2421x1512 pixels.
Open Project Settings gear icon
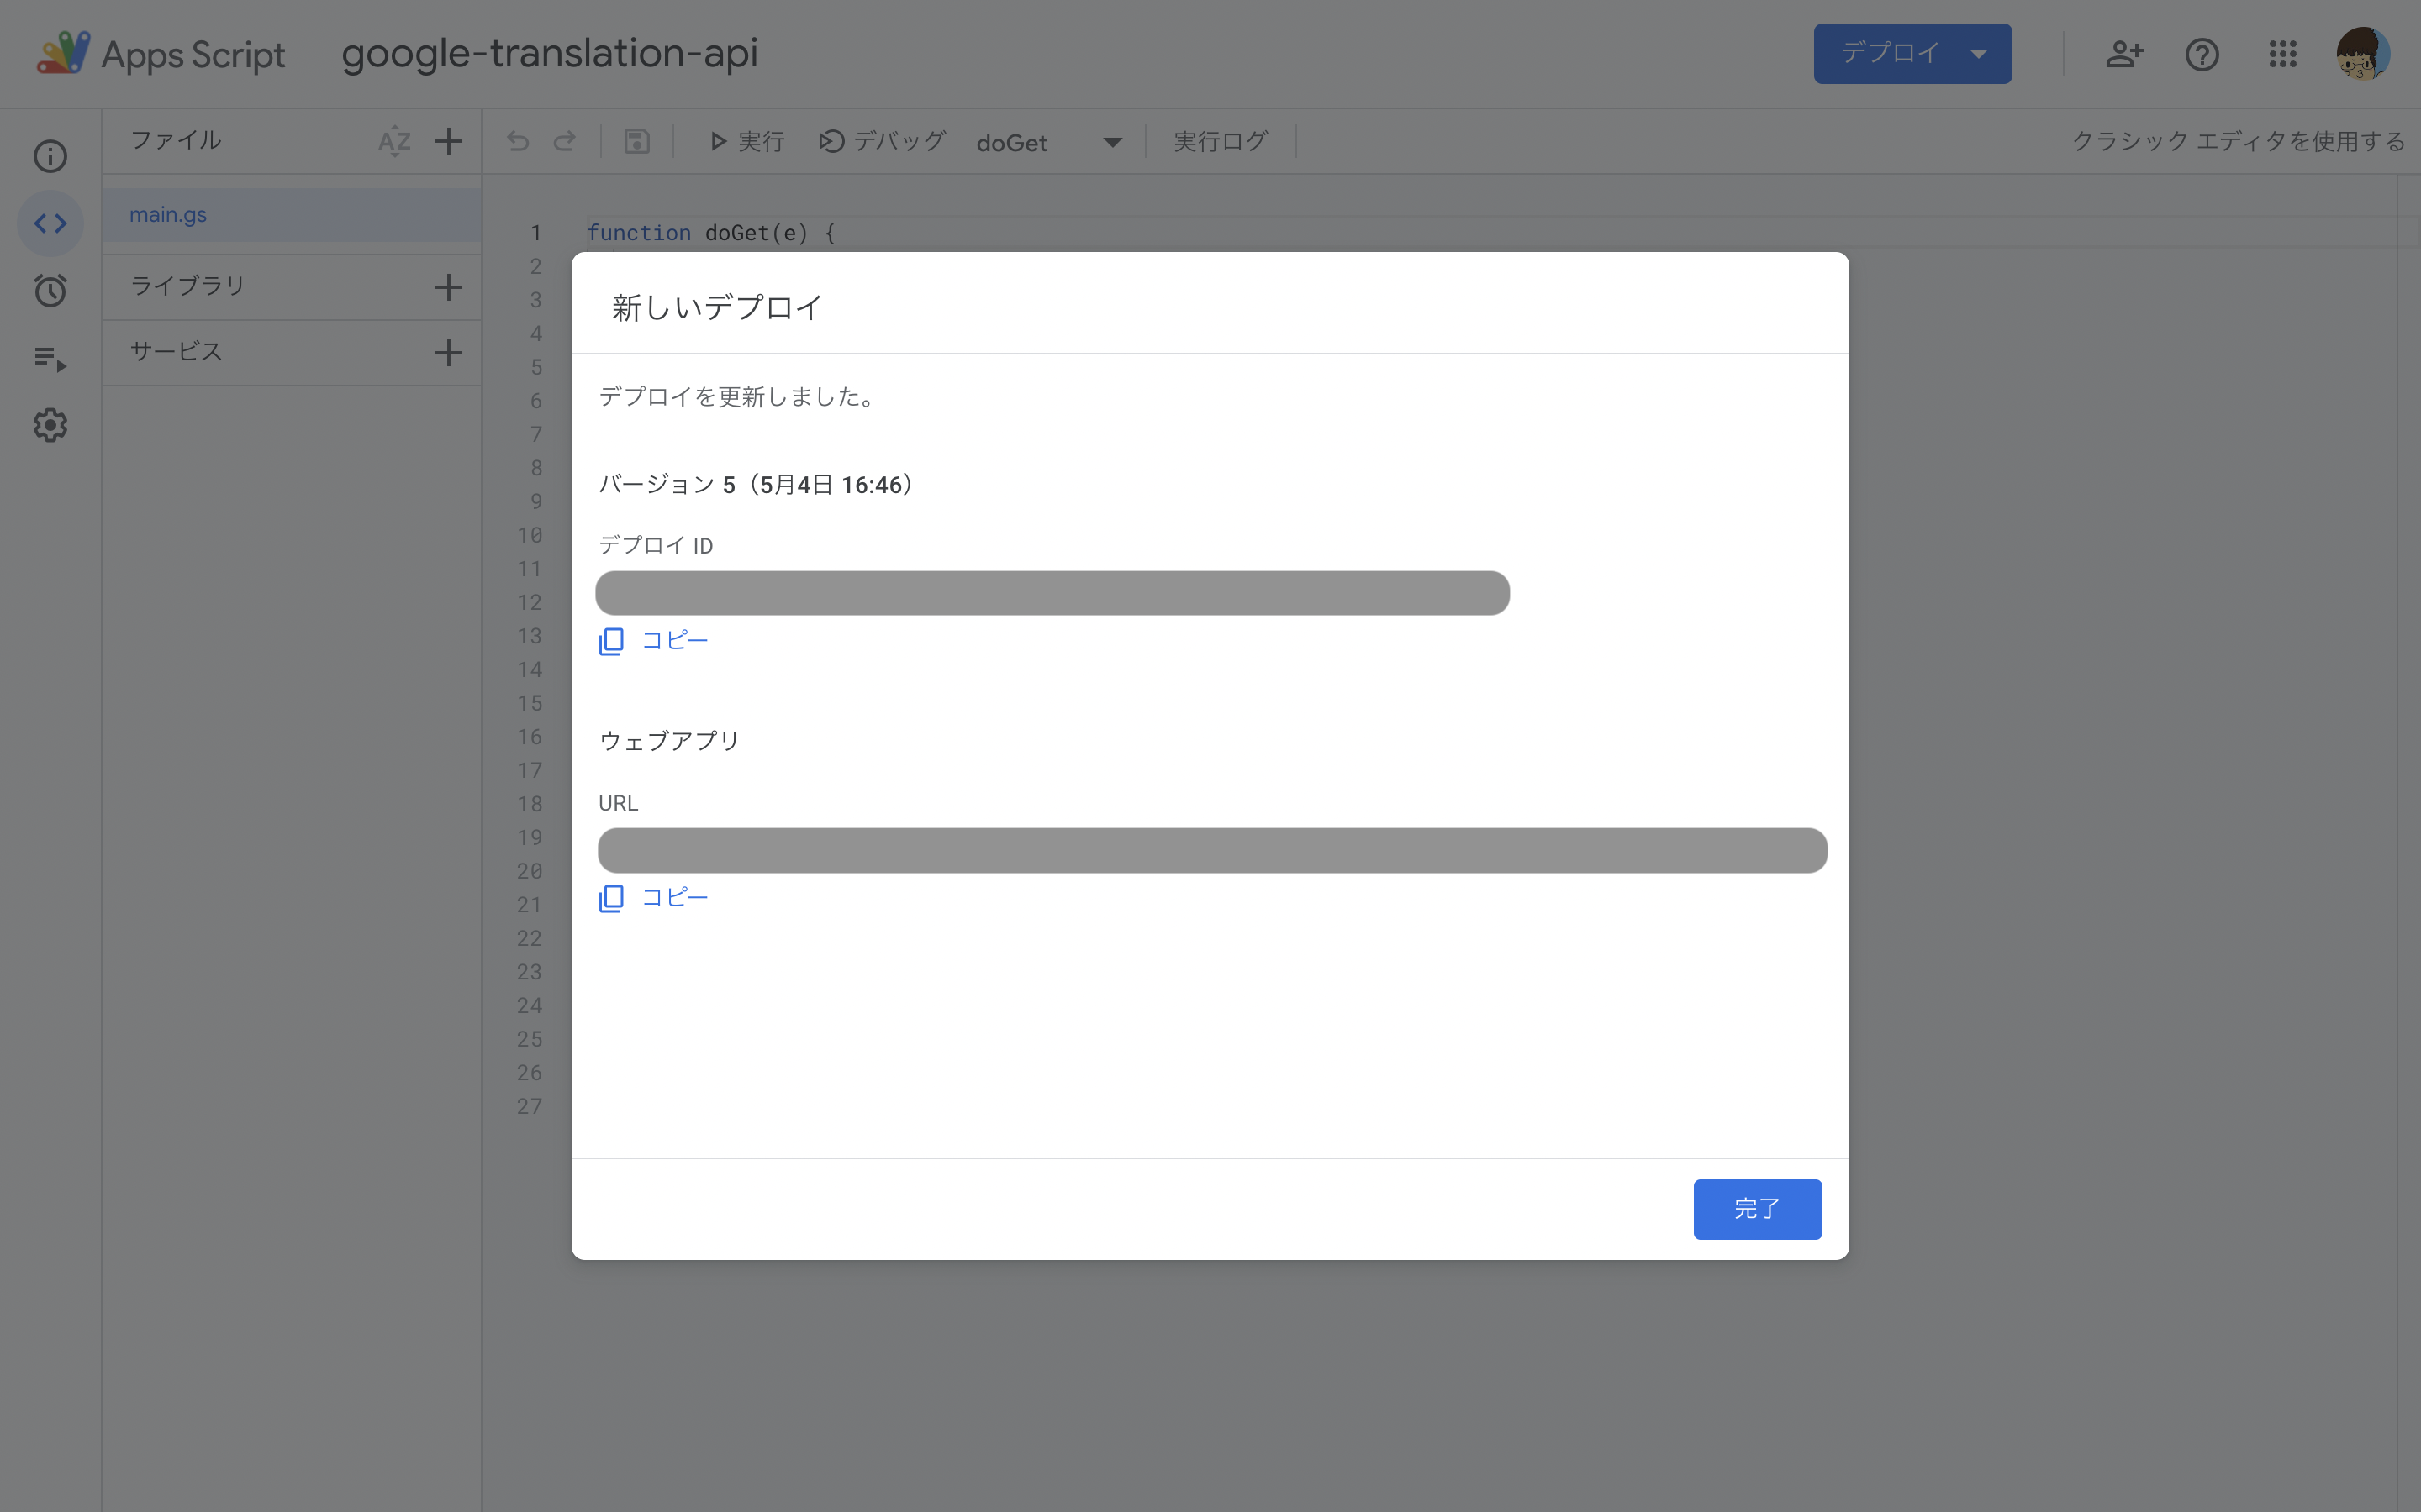pyautogui.click(x=50, y=425)
